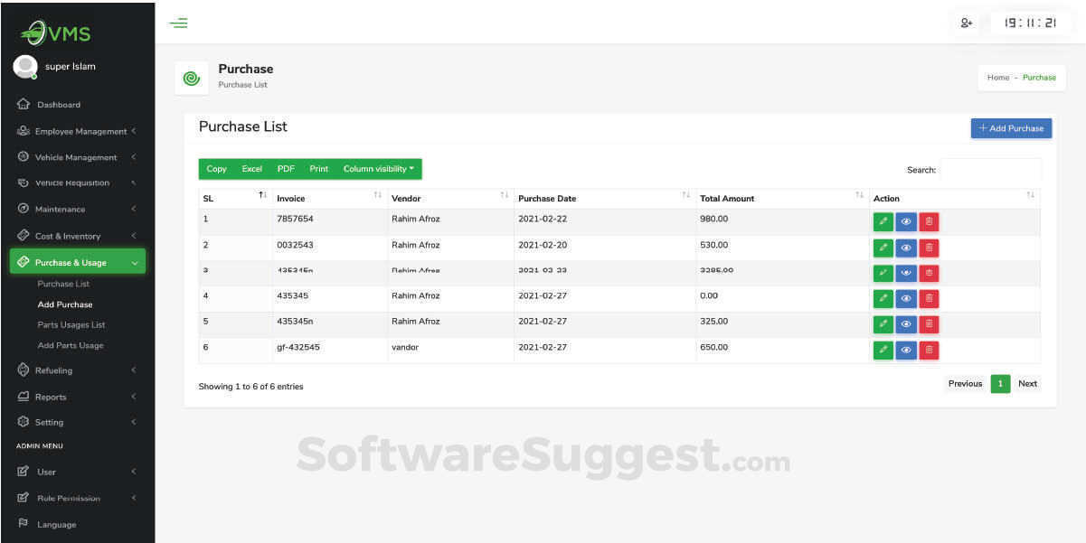The width and height of the screenshot is (1086, 543).
Task: Edit the purchase with invoice 7857654
Action: 883,221
